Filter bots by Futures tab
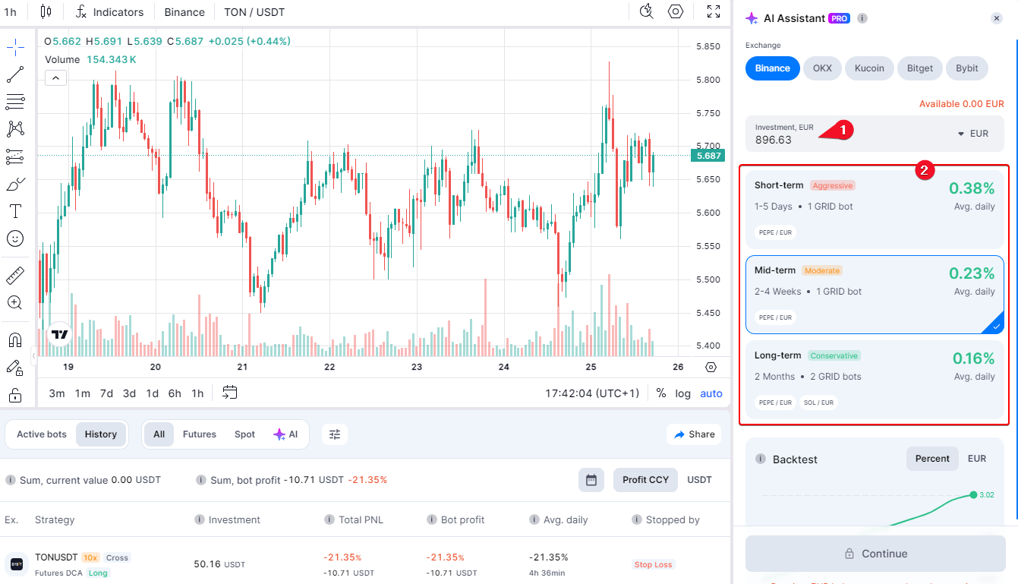1018x584 pixels. 200,434
